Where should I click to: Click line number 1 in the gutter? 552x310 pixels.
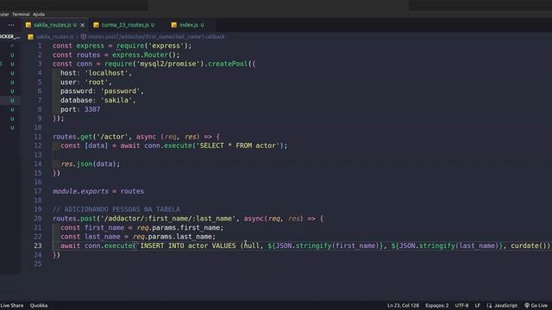(40, 46)
